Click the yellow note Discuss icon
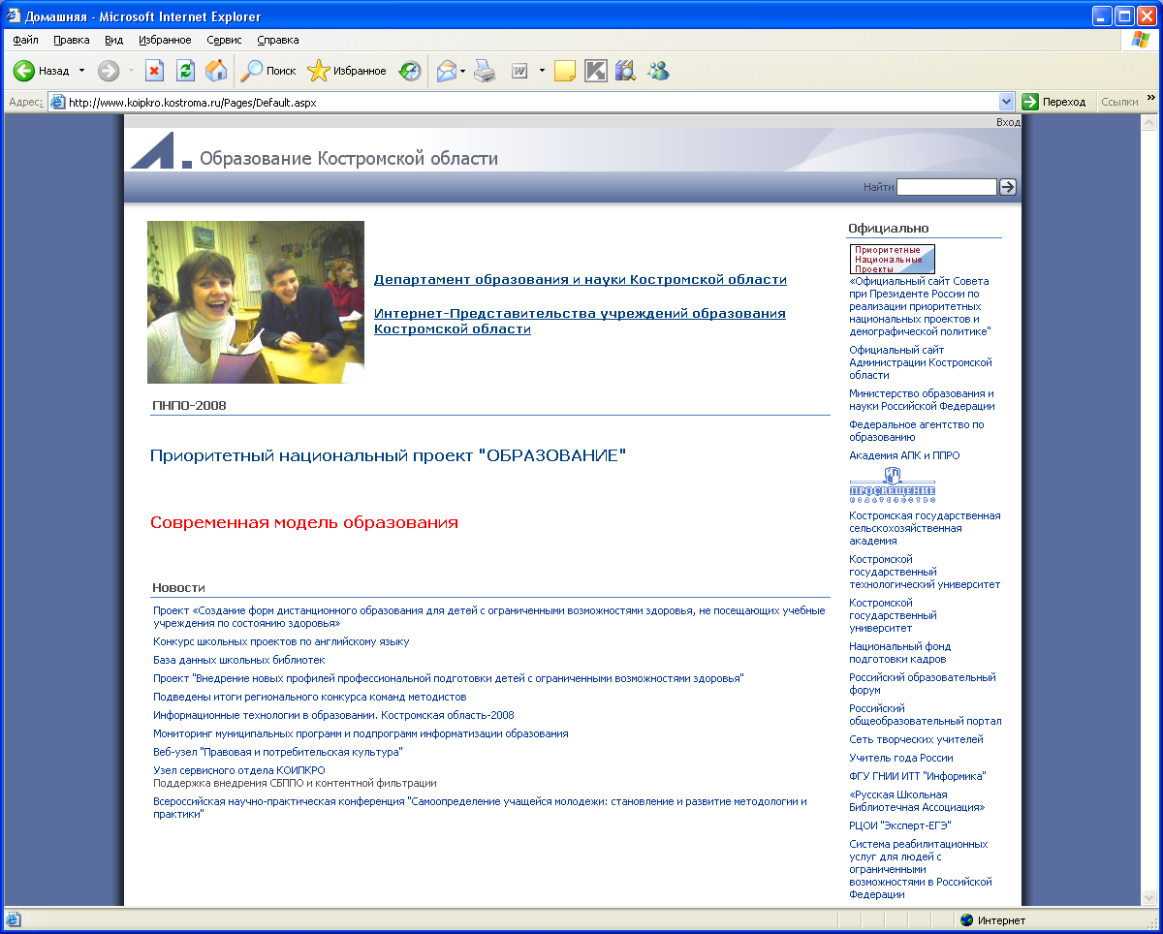1163x934 pixels. point(565,71)
